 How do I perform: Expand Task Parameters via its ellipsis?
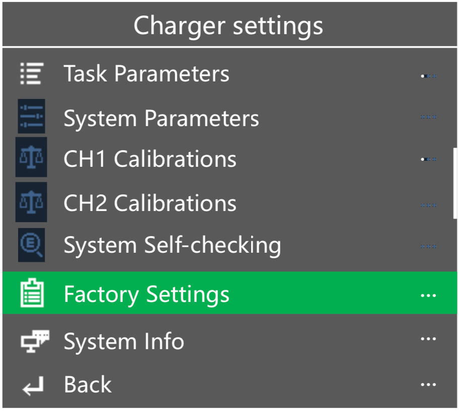[428, 76]
